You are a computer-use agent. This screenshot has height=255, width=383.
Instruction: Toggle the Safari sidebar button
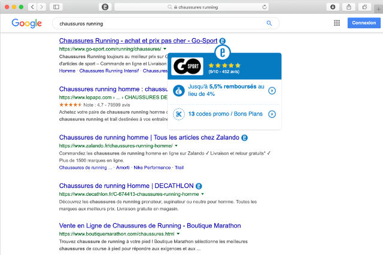tap(56, 7)
